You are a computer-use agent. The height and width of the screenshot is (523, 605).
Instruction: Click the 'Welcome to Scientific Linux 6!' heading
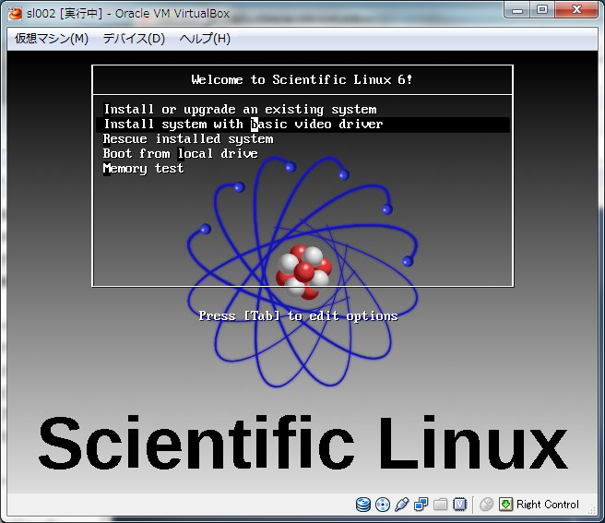pos(302,79)
